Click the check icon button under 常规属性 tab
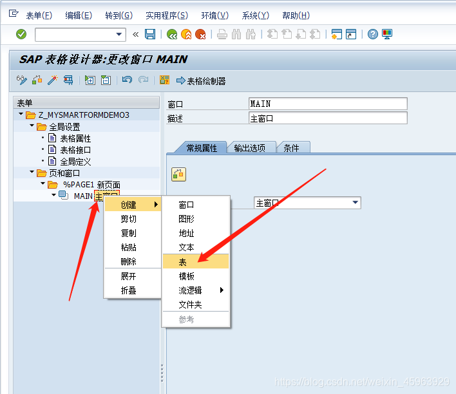 [178, 174]
